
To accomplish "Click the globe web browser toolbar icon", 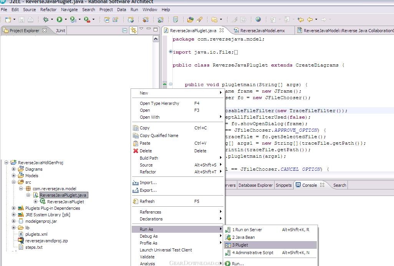I will pos(258,19).
